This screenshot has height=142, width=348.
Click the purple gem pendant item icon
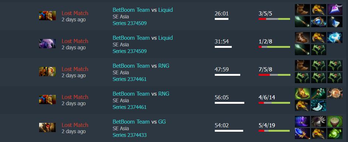[x=335, y=10]
